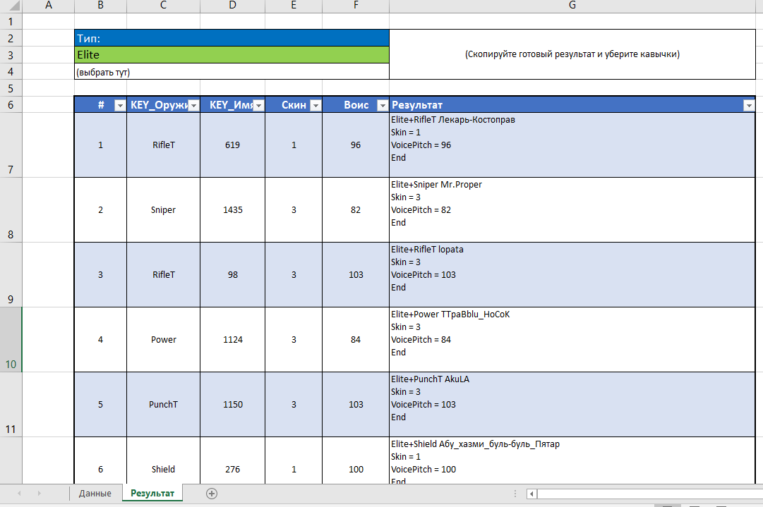Select the Воис cell with value 84

[356, 340]
